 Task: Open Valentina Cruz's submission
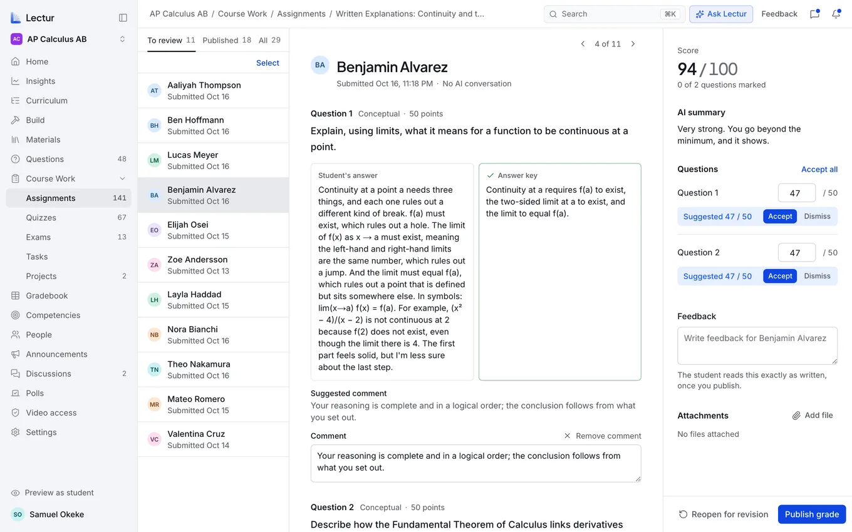tap(213, 439)
